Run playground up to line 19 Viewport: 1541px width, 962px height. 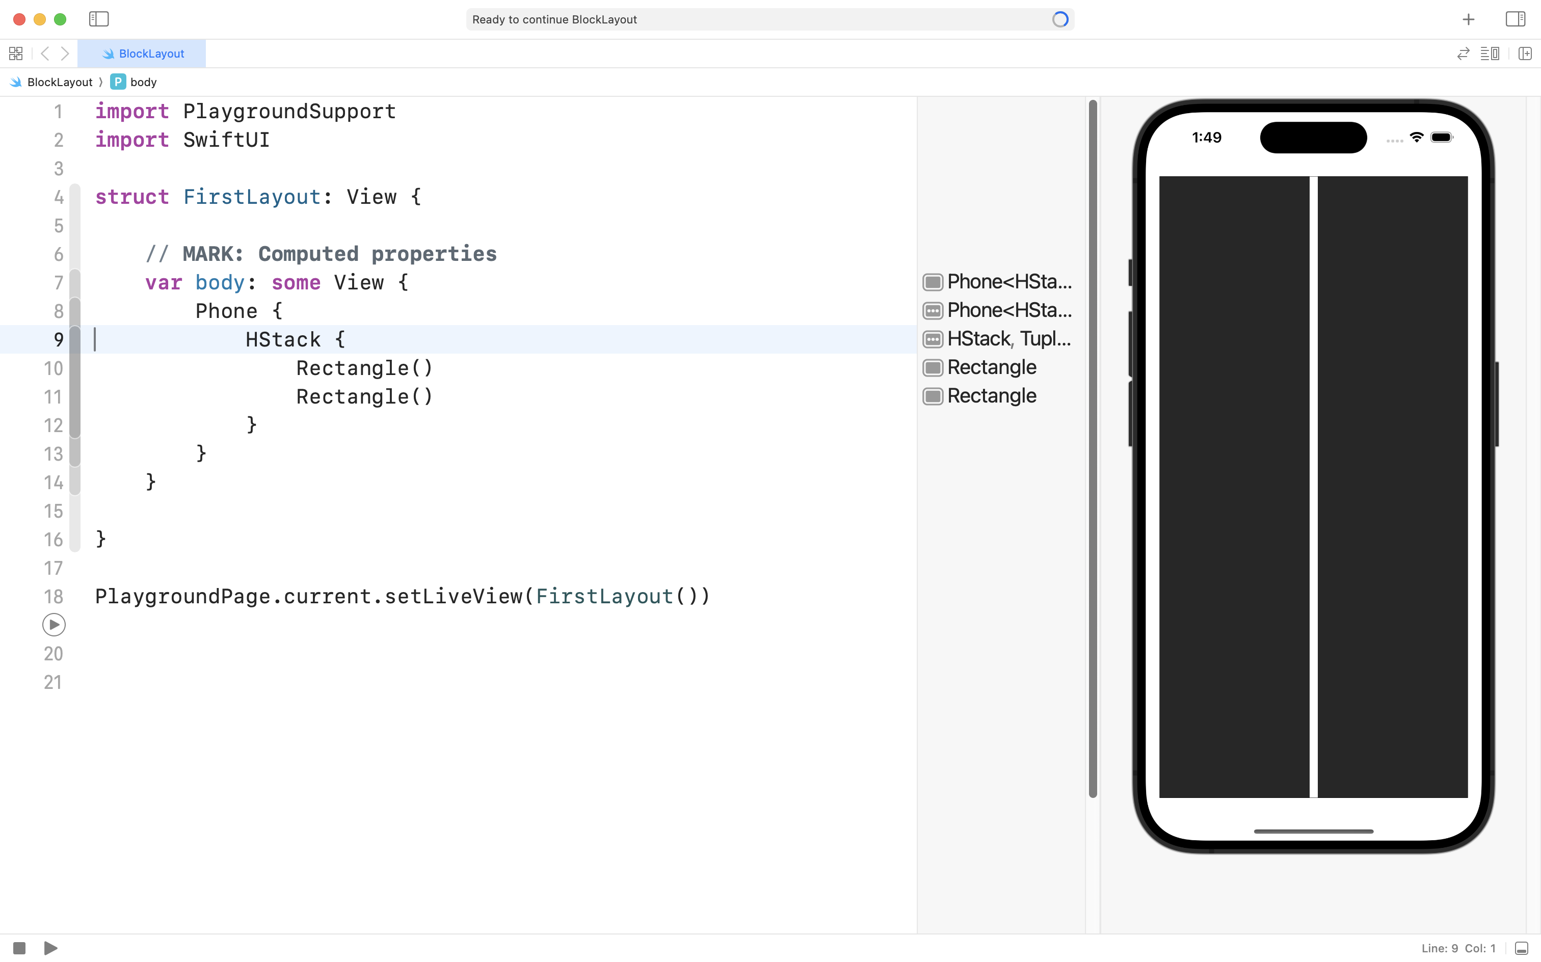[54, 625]
